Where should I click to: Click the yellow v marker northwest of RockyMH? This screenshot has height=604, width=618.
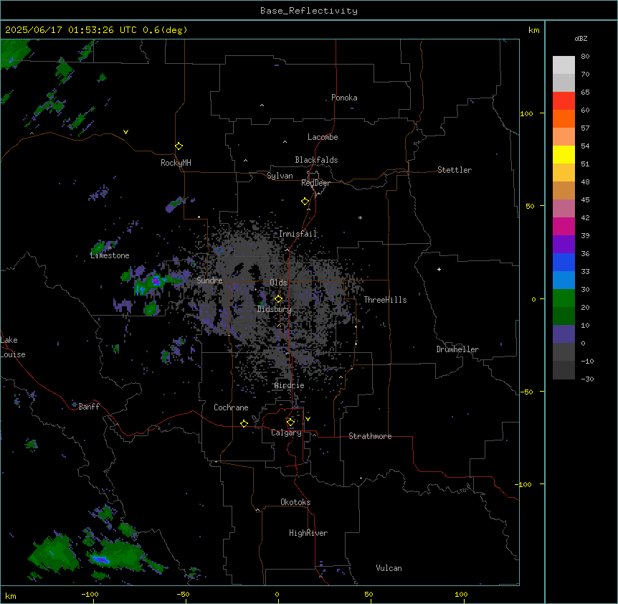pyautogui.click(x=125, y=132)
